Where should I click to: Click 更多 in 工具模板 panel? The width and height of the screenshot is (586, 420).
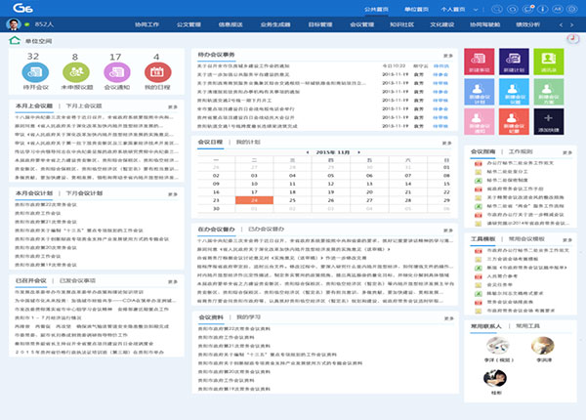pyautogui.click(x=567, y=240)
